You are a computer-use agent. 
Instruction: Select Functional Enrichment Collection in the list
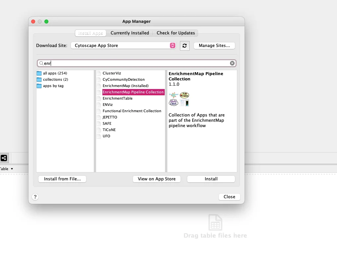coord(132,111)
